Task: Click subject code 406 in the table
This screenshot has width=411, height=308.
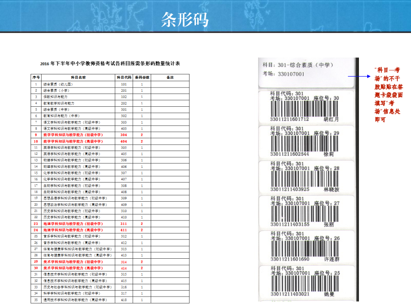Action: 124,167
